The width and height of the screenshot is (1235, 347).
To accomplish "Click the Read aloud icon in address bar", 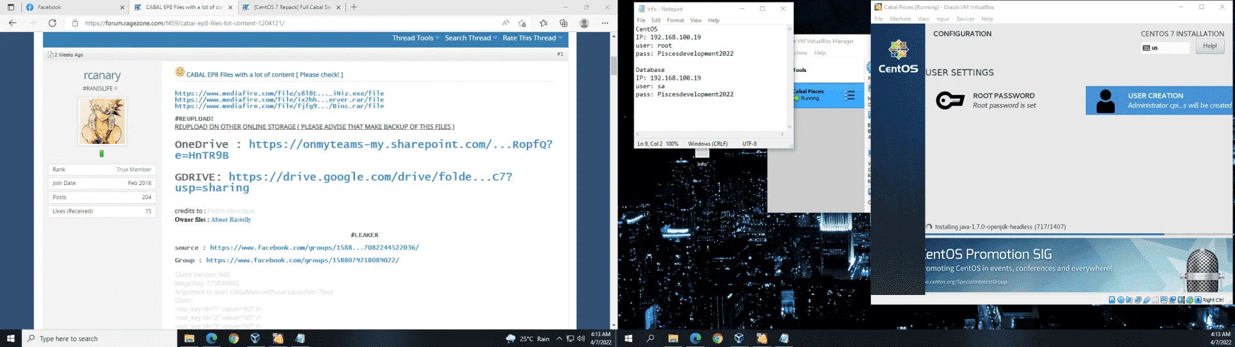I will (x=506, y=23).
